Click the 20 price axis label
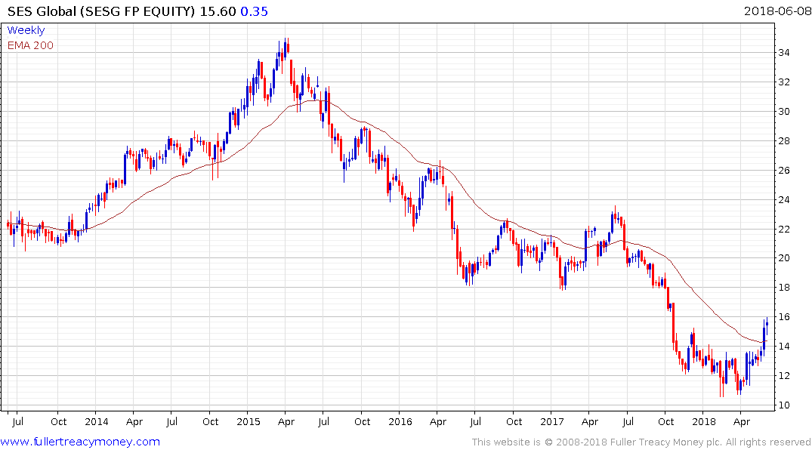812x453 pixels. 783,258
